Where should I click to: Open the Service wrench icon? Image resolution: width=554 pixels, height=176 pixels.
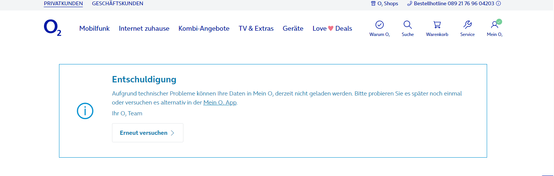(468, 25)
